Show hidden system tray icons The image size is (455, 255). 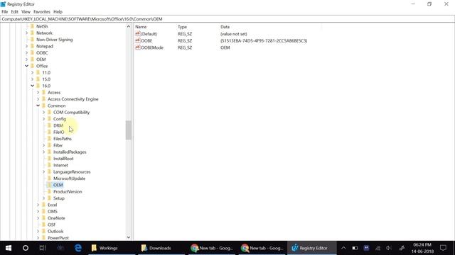(x=343, y=248)
